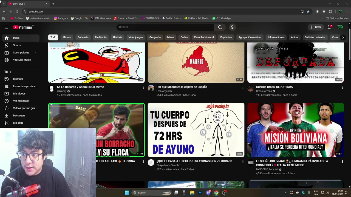Screen dimensions: 351x197
Task: Open Suscripciones in the sidebar
Action: coord(20,53)
